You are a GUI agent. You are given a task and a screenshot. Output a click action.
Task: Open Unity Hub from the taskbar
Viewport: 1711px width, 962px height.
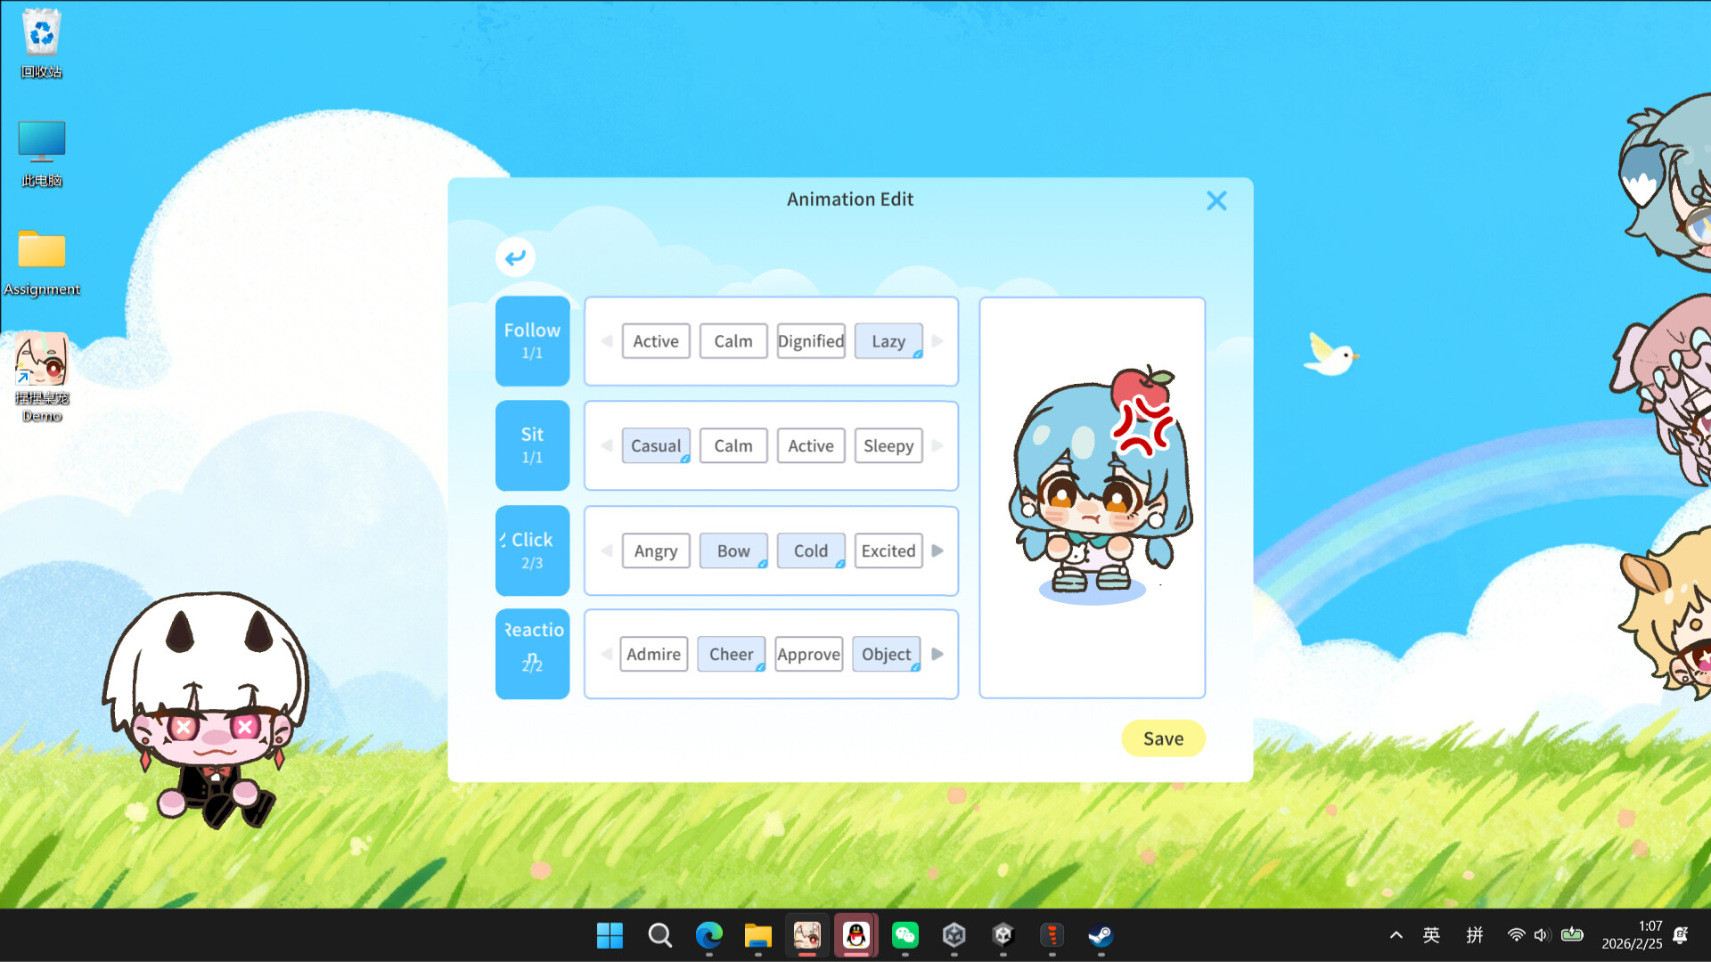pyautogui.click(x=954, y=935)
